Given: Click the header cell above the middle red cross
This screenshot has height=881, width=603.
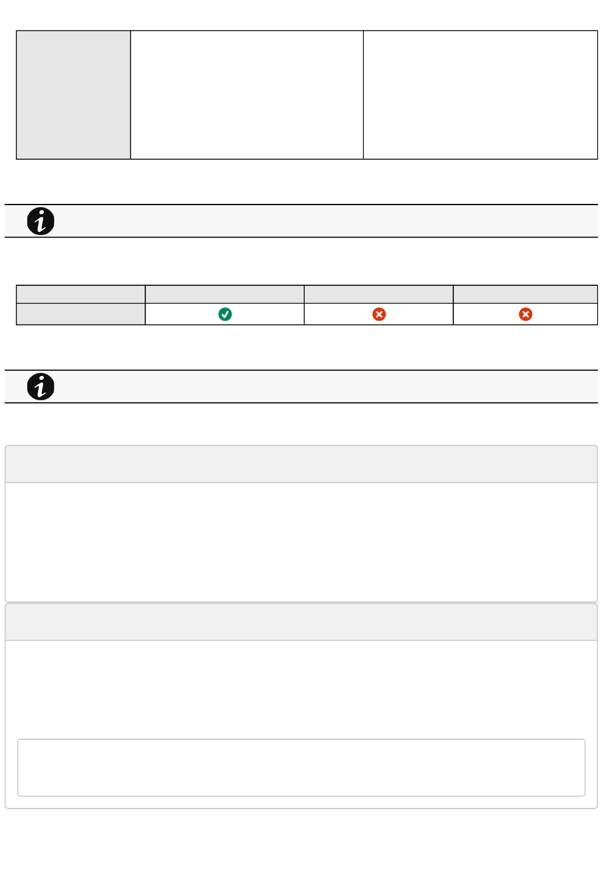Looking at the screenshot, I should click(x=379, y=294).
